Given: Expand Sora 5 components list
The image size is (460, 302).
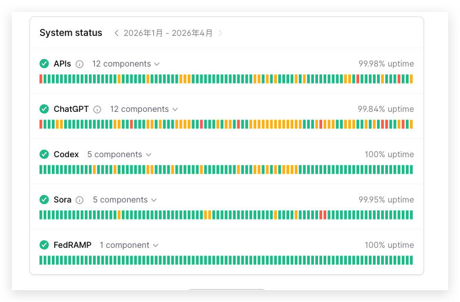Looking at the screenshot, I should [125, 200].
